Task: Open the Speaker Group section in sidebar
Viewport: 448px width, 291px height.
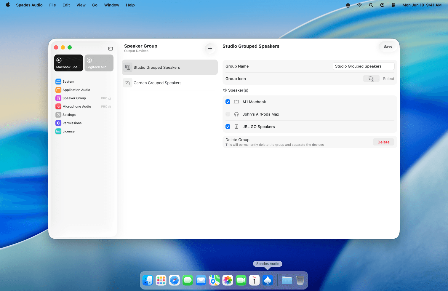Action: [x=74, y=98]
